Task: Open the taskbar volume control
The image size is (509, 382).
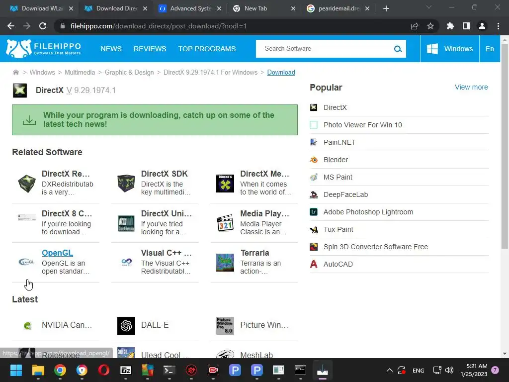Action: pyautogui.click(x=449, y=370)
